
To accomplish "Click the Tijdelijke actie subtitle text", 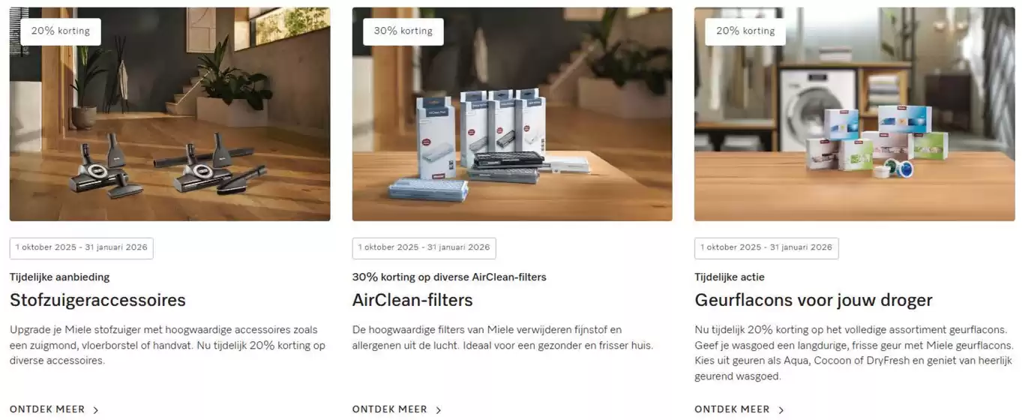I will point(730,277).
